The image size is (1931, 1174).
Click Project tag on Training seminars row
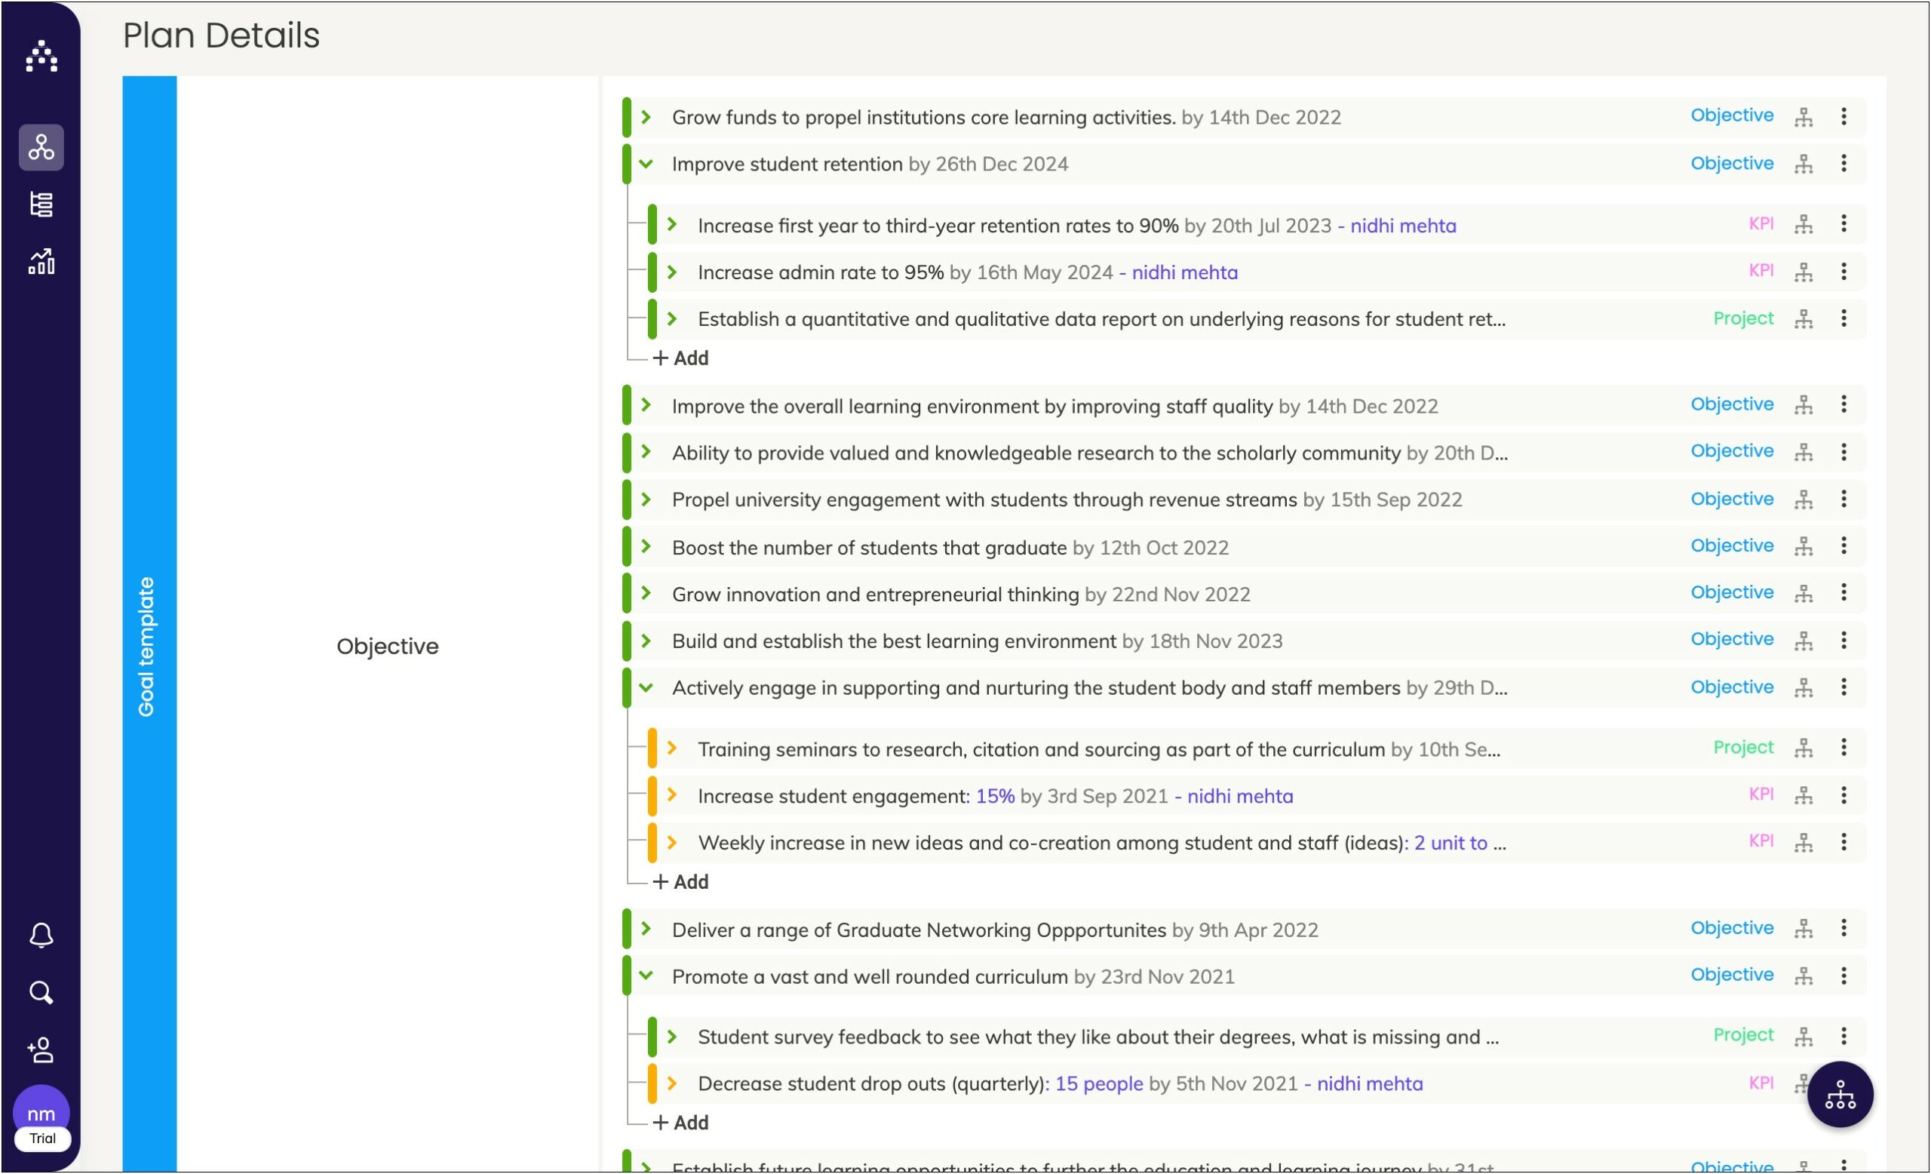pyautogui.click(x=1742, y=748)
